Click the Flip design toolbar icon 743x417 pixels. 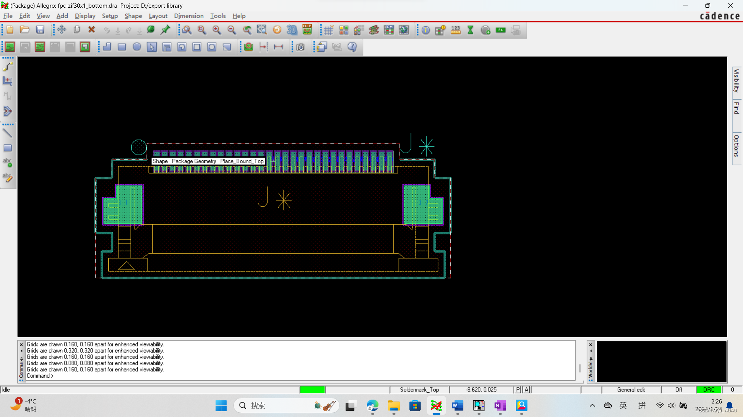click(307, 30)
